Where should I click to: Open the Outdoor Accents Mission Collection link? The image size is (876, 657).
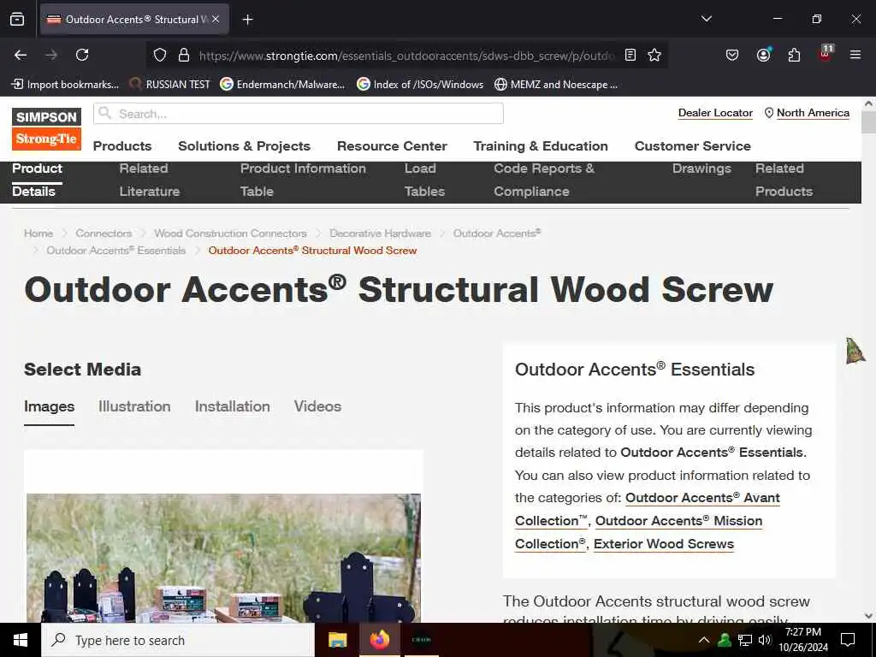(x=678, y=521)
